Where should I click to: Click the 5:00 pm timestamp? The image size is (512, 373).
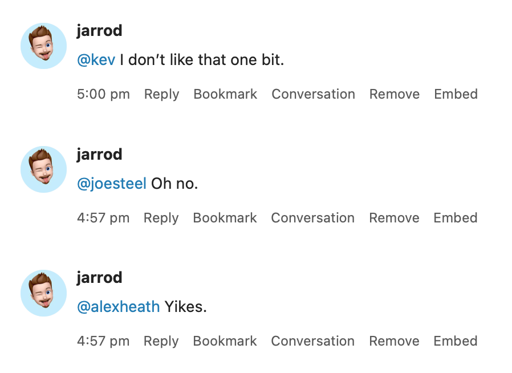103,94
